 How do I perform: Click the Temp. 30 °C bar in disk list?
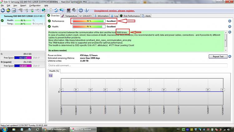point(23,24)
